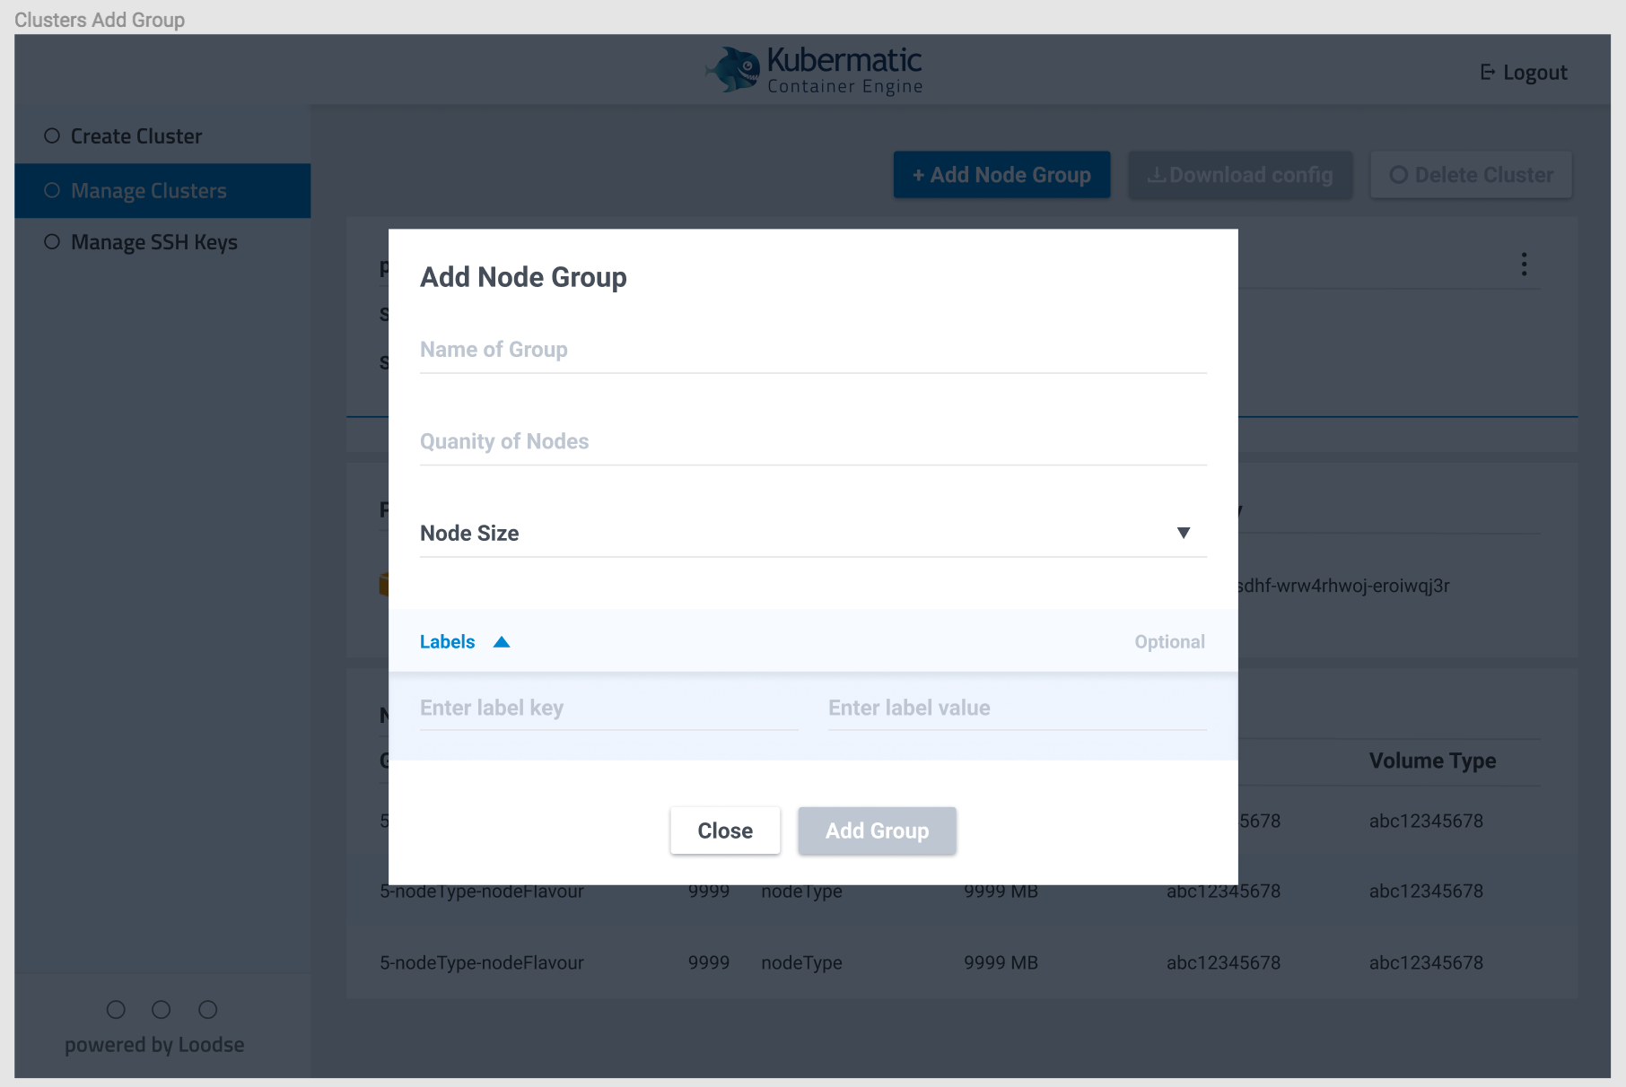The width and height of the screenshot is (1626, 1087).
Task: Click the circle icon beside Create Cluster
Action: [52, 135]
